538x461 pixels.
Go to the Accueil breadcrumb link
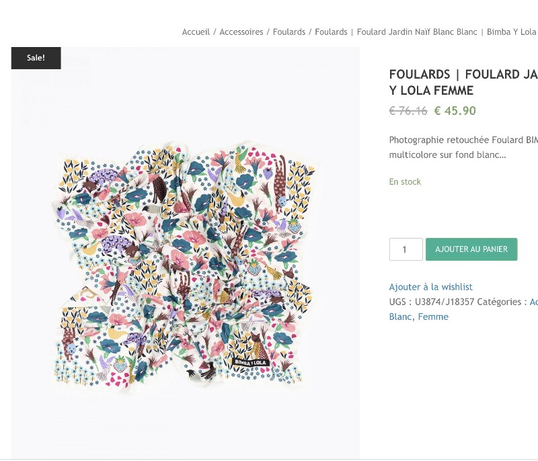coord(196,32)
